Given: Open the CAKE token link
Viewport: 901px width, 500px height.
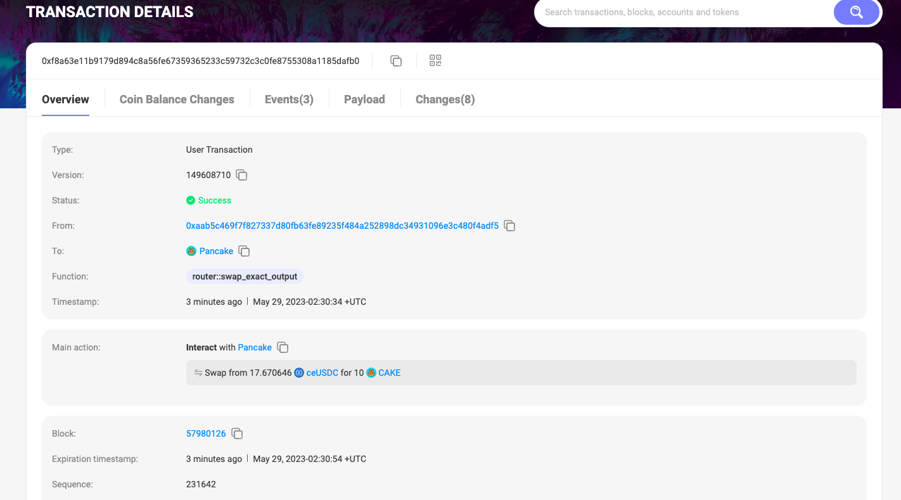Looking at the screenshot, I should (389, 373).
